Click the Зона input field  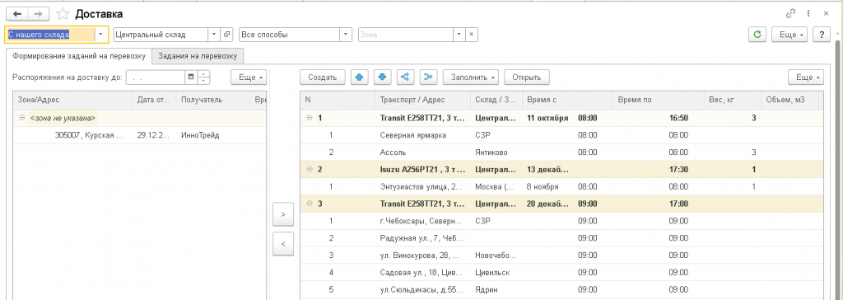click(x=405, y=35)
